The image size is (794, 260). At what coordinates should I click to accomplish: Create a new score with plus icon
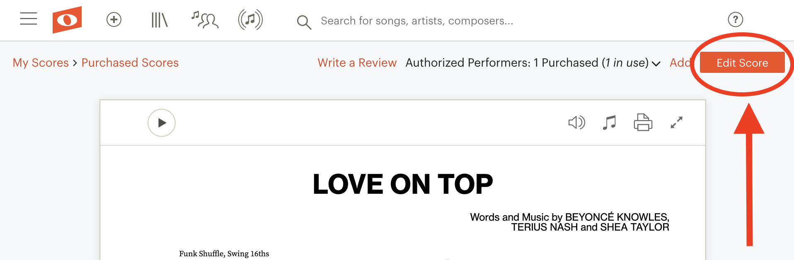coord(114,19)
